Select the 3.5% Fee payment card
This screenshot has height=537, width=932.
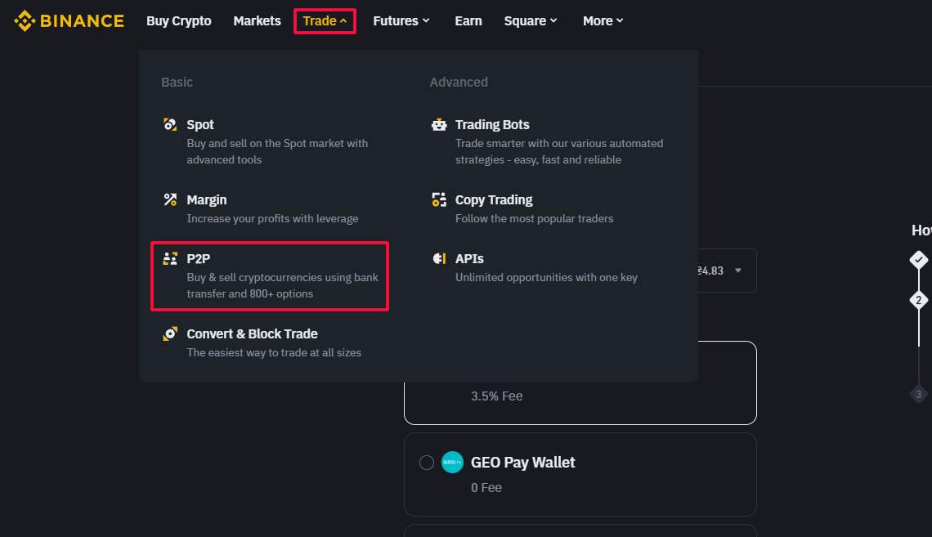pos(580,383)
